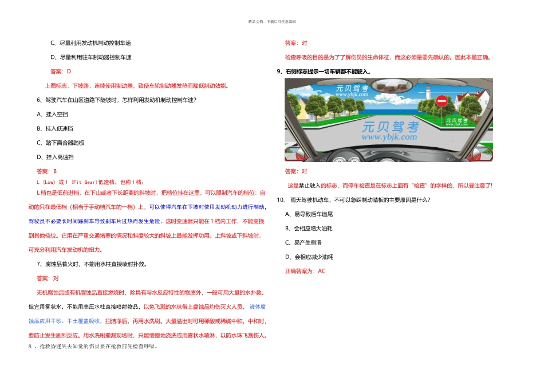
Task: Click the answer '答案：对' below the driving image
Action: point(296,171)
